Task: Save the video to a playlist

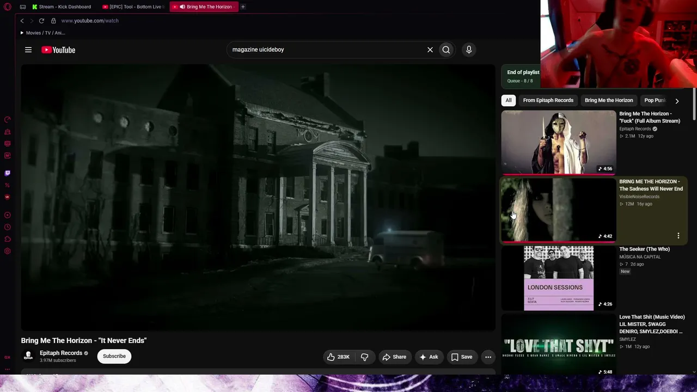Action: 462,357
